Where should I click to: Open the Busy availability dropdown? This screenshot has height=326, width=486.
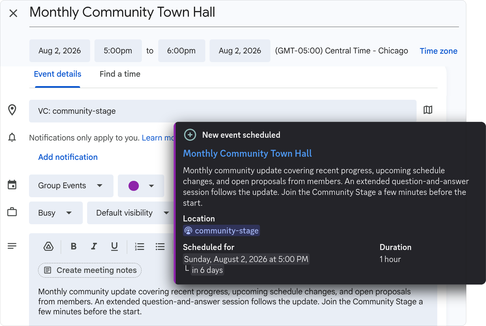[56, 213]
